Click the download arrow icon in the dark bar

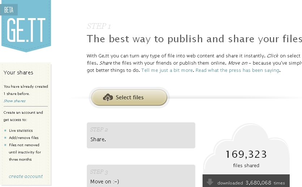tap(210, 182)
